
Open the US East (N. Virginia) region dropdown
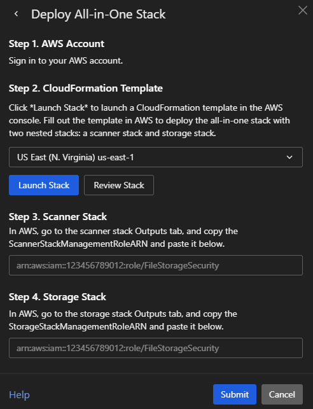click(156, 157)
